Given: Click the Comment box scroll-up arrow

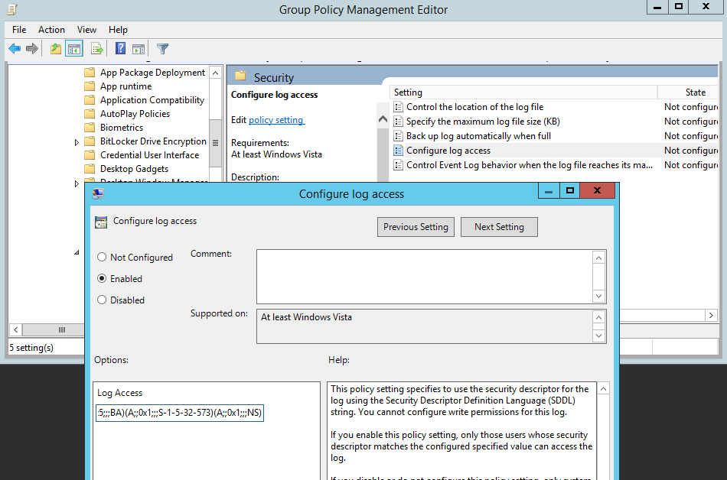Looking at the screenshot, I should 599,258.
